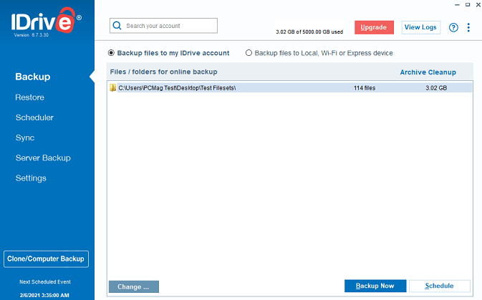Select the C:\Users\PCMag Test\Desktop\Test Filesets\ row
482x300 pixels.
click(289, 88)
